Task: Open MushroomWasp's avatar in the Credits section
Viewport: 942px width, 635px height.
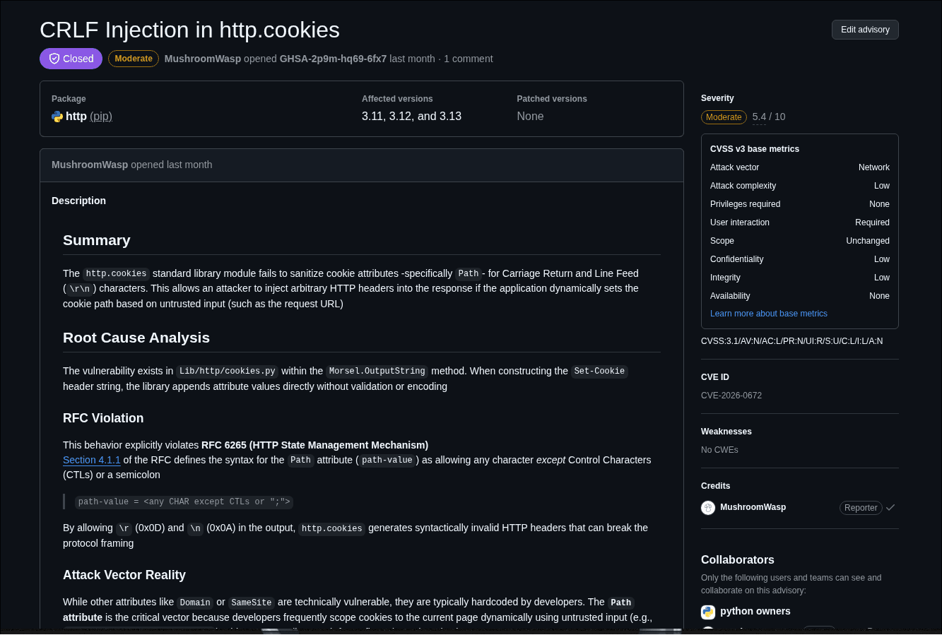Action: click(x=708, y=507)
